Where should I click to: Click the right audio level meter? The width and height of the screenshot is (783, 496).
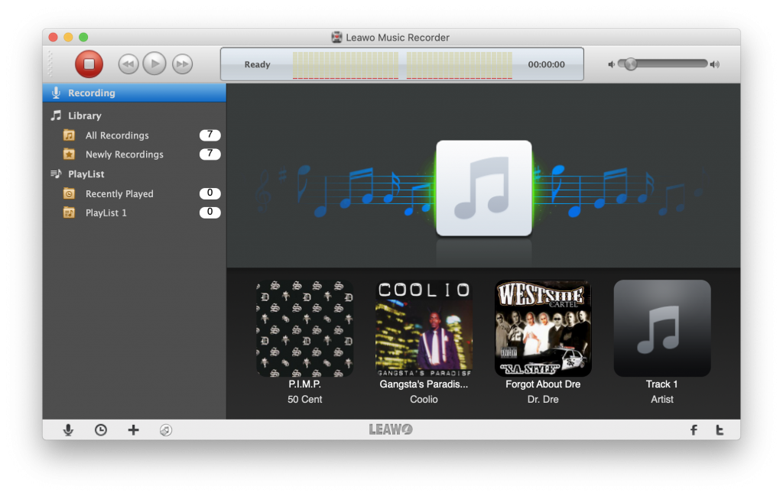[x=460, y=65]
